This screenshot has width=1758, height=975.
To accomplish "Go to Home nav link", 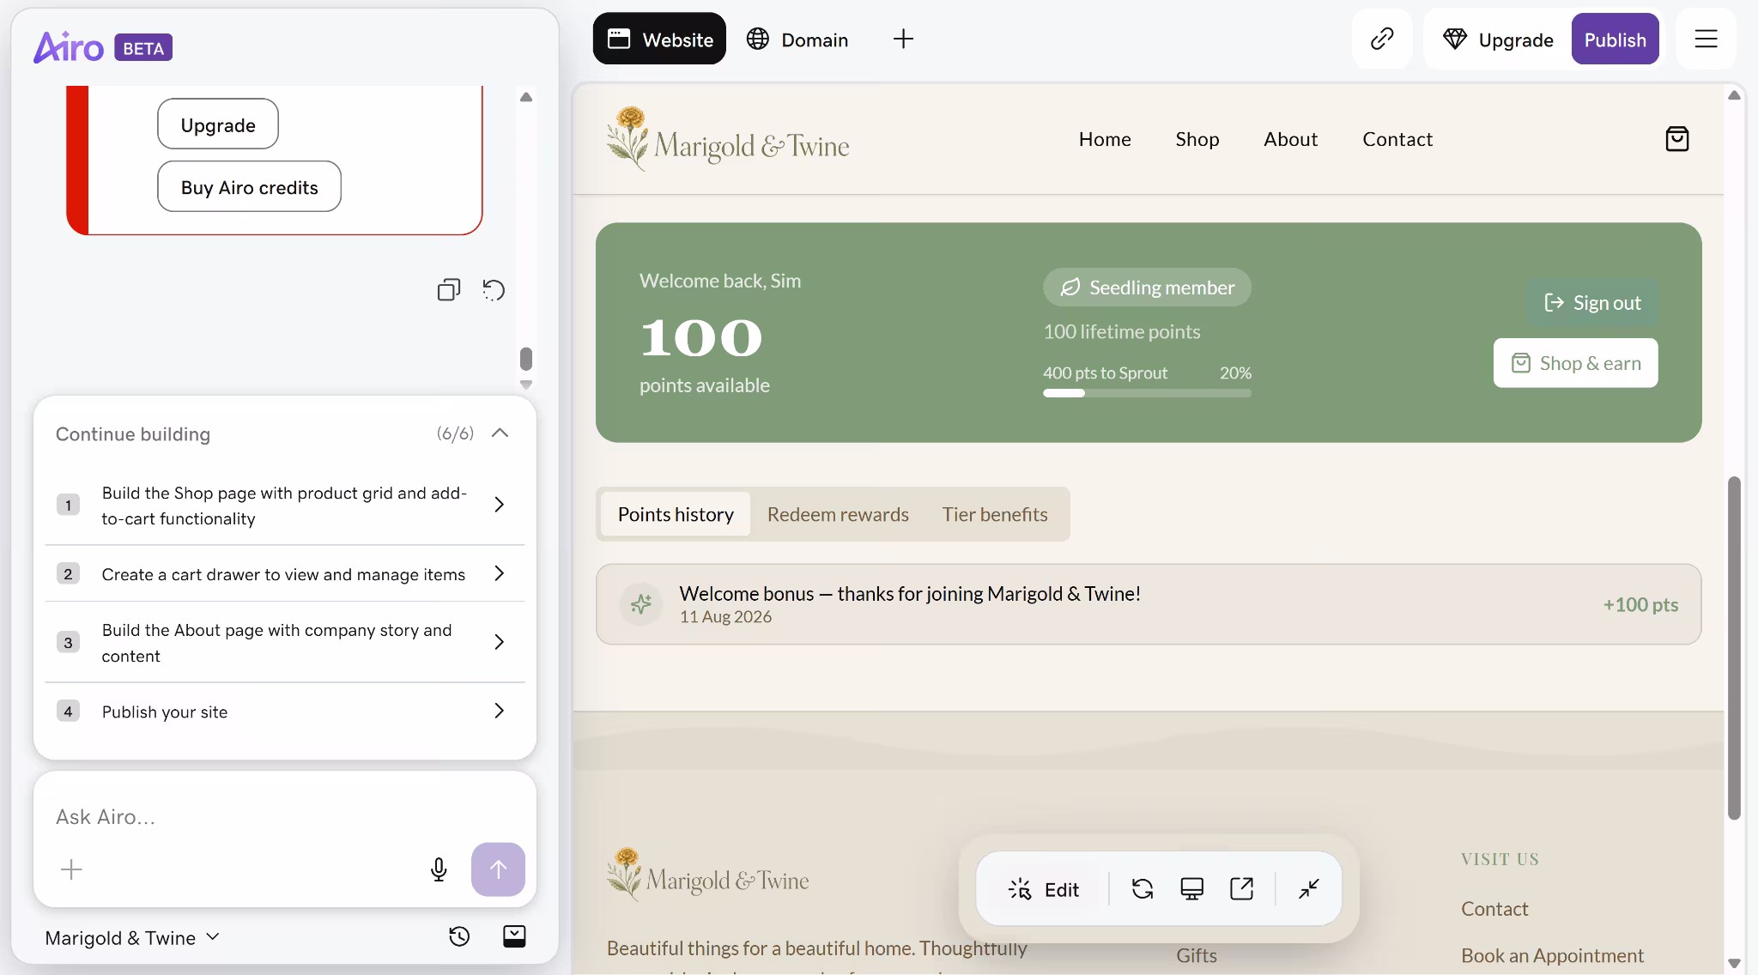I will click(1105, 139).
